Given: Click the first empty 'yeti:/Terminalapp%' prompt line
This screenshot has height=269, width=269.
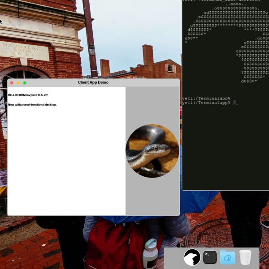Looking at the screenshot, I should tap(206, 98).
